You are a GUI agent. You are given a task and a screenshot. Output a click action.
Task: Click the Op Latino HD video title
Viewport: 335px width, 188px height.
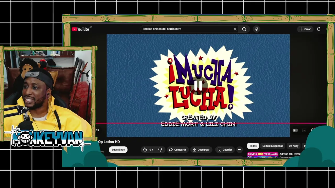pyautogui.click(x=109, y=142)
